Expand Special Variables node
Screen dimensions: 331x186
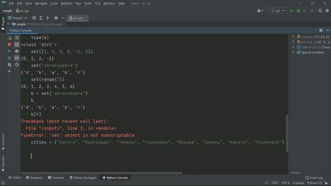[293, 52]
